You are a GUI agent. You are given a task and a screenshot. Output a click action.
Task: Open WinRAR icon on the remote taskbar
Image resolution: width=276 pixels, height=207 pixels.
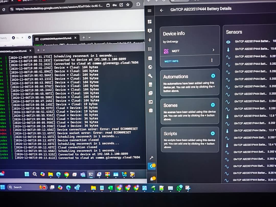[x=107, y=174]
